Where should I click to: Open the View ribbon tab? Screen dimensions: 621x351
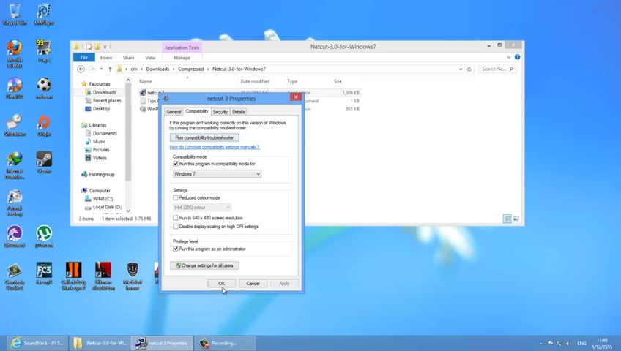pyautogui.click(x=150, y=58)
